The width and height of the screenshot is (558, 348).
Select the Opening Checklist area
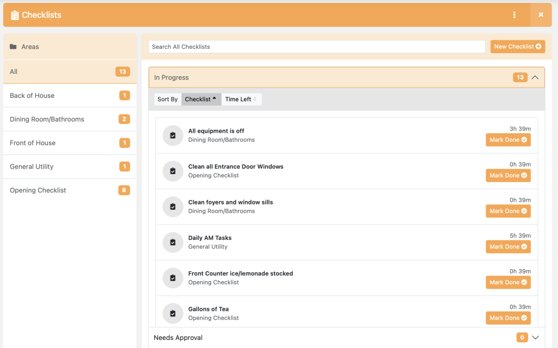click(38, 190)
